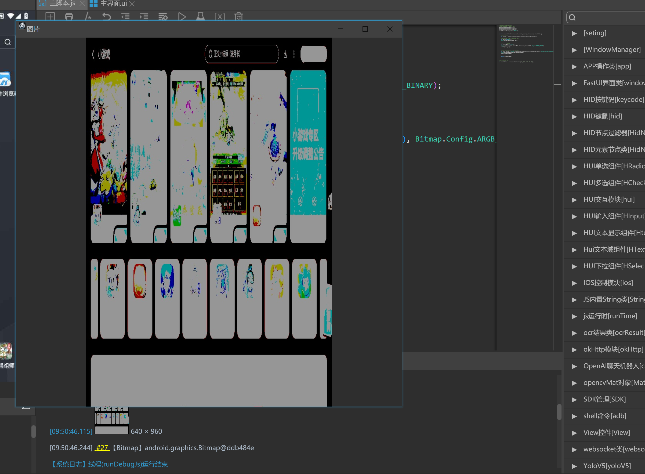Select the IOS控制模块[ios] tree row
645x474 pixels.
point(604,283)
